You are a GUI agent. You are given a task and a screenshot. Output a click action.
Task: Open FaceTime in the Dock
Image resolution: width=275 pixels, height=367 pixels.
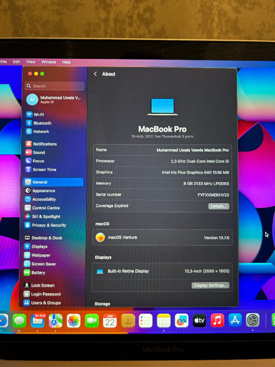click(x=92, y=321)
